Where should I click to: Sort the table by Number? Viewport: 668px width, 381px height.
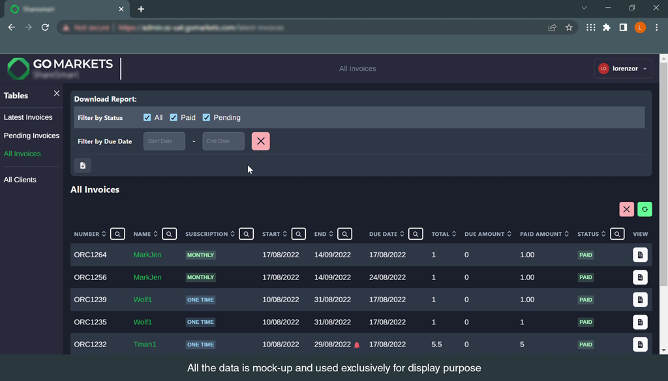coord(104,234)
